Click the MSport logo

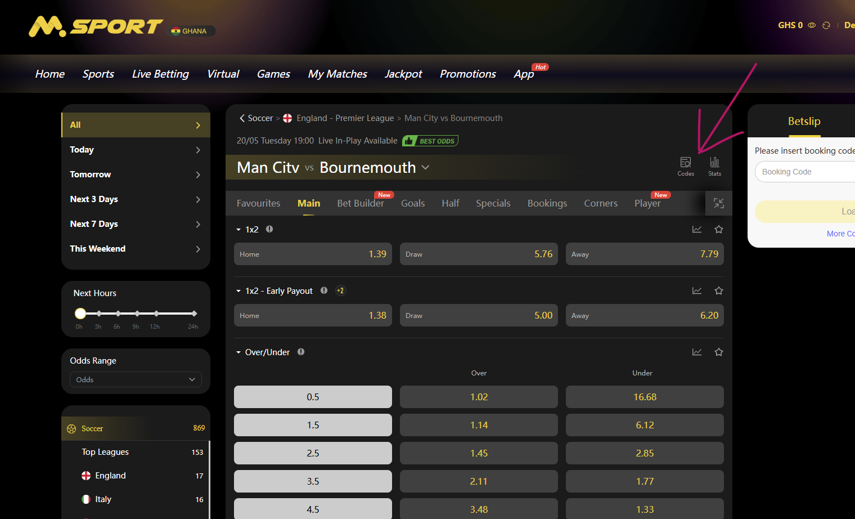click(96, 26)
